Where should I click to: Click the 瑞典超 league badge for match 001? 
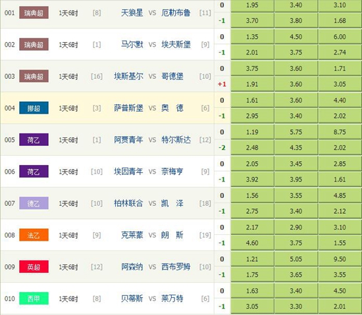pyautogui.click(x=34, y=12)
